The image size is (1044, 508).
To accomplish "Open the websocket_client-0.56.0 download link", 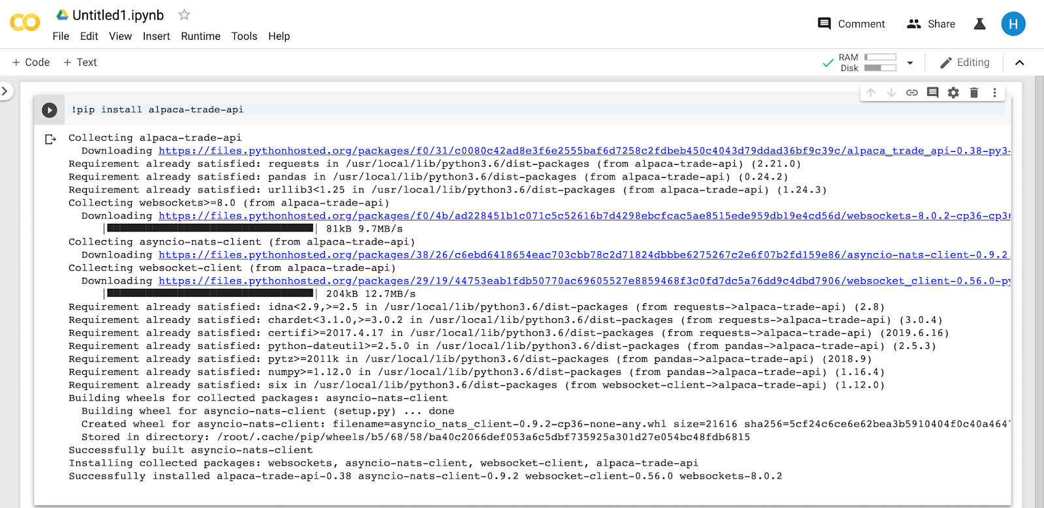I will pos(585,282).
